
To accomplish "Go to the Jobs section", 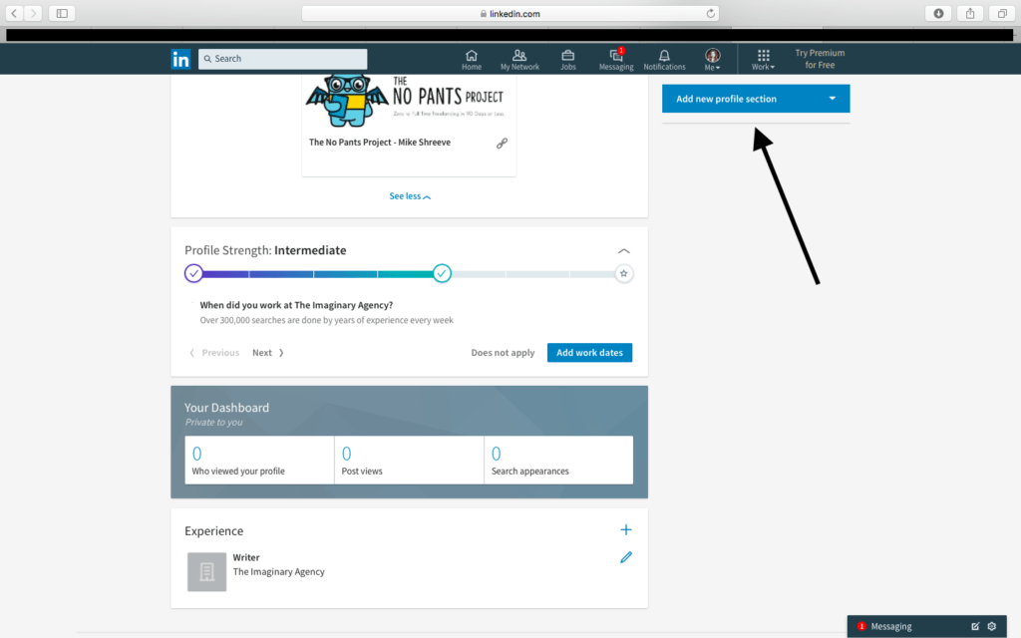I will click(x=567, y=60).
